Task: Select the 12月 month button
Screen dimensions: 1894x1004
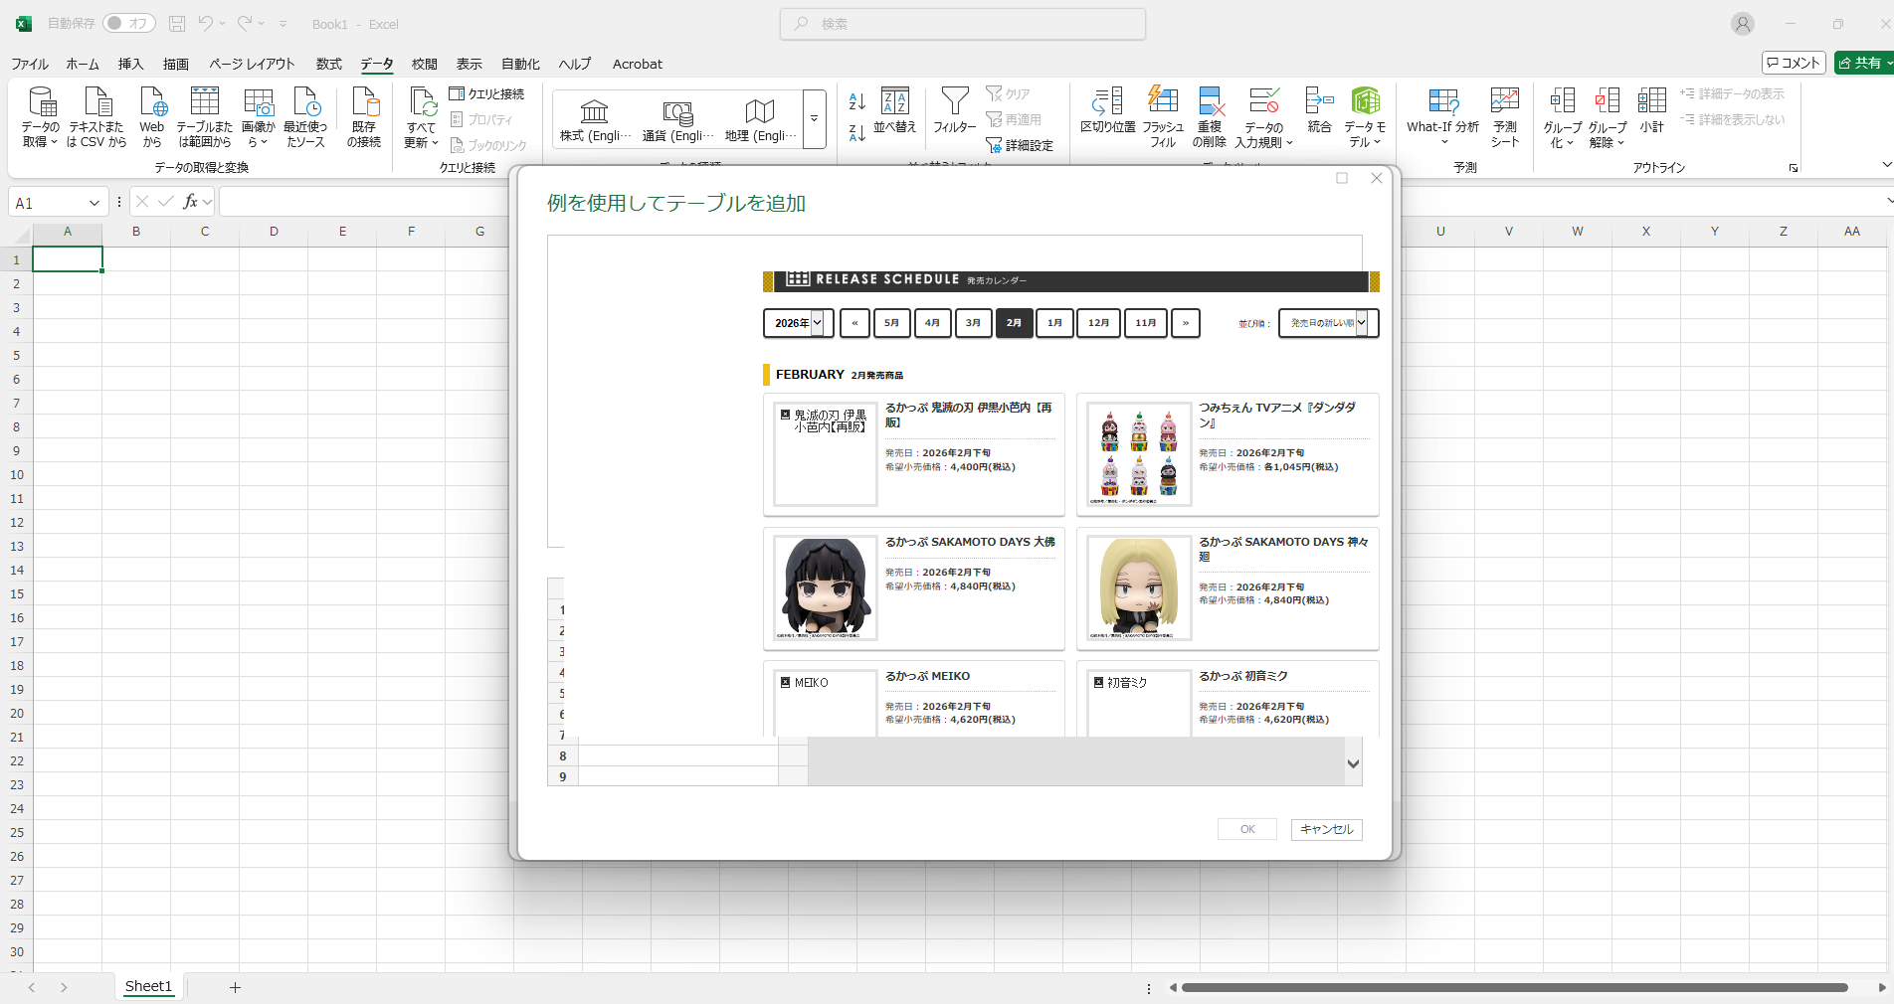Action: click(1098, 323)
